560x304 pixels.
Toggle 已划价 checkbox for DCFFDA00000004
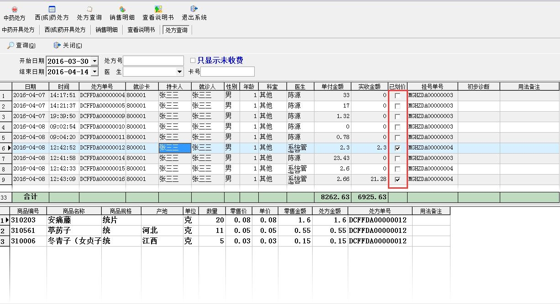click(x=398, y=96)
